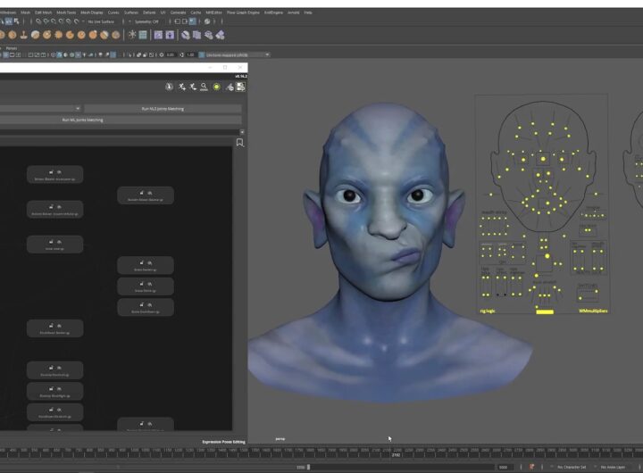Click the rightmost icon in plugin toolbar
The height and width of the screenshot is (473, 643).
(x=240, y=87)
